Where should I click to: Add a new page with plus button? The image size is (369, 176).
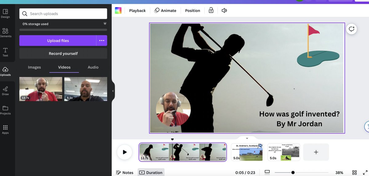[316, 152]
